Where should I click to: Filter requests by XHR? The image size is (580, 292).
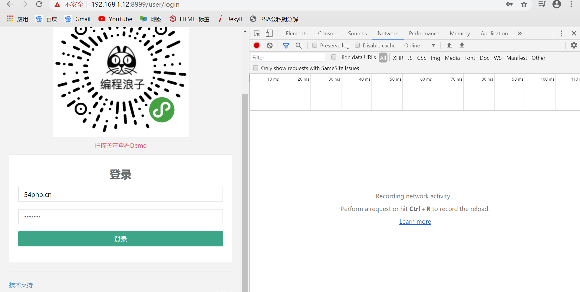pos(398,58)
